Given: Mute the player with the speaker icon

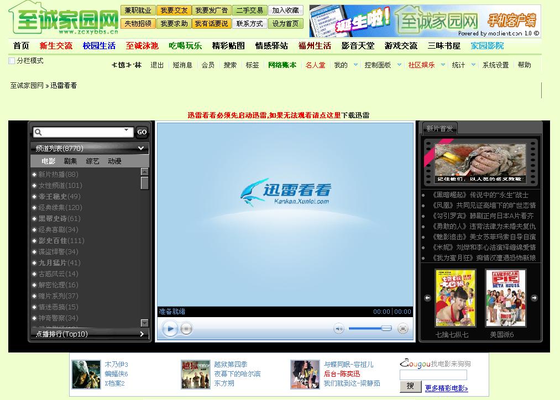Looking at the screenshot, I should 338,328.
